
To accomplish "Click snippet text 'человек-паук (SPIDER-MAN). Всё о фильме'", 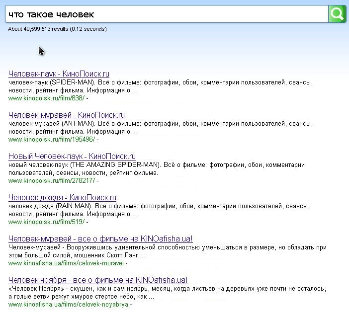I will [75, 82].
